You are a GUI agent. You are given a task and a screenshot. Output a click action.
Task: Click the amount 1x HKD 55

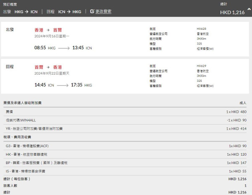(x=238, y=171)
